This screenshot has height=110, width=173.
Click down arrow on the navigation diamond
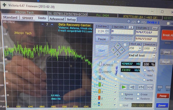[118, 54]
